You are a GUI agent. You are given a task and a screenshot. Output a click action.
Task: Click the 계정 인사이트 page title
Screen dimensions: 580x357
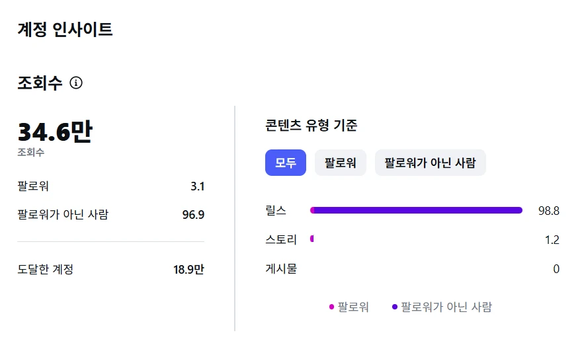65,30
